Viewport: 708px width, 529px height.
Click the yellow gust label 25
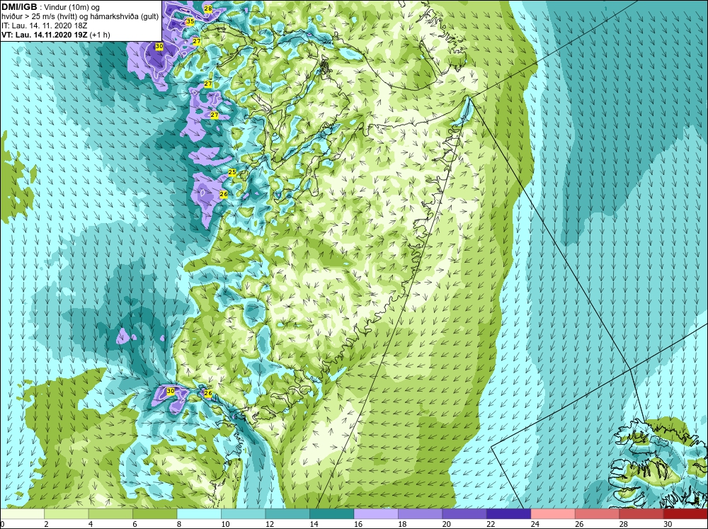[x=232, y=172]
